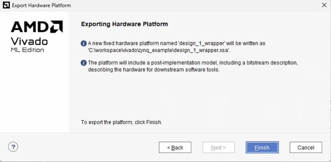
Task: Click the post-implementation model description text
Action: [x=193, y=63]
